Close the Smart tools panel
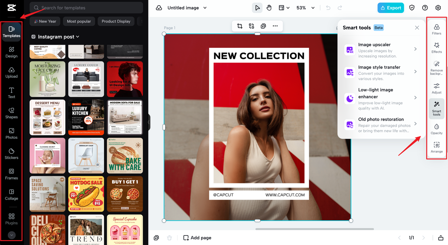Image resolution: width=448 pixels, height=245 pixels. [x=417, y=27]
